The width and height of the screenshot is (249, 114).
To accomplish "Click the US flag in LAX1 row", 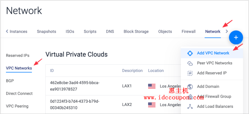I will pyautogui.click(x=152, y=86).
